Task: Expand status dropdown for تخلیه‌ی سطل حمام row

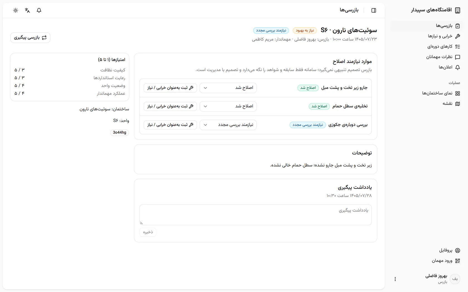Action: pos(228,106)
